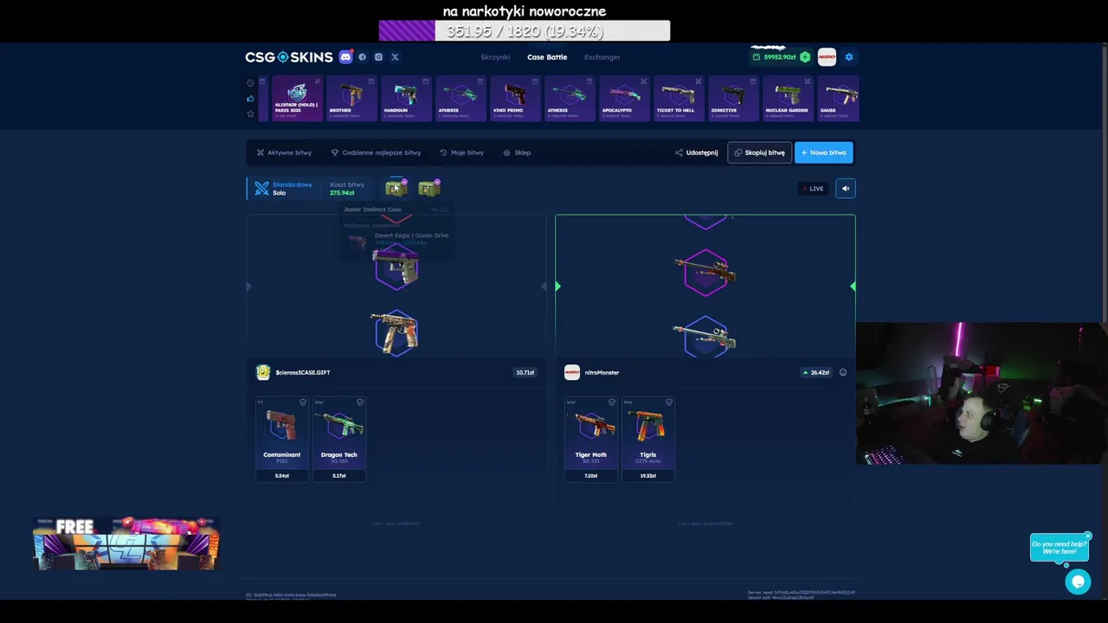The height and width of the screenshot is (623, 1108).
Task: Show recent drops via clock icon
Action: coord(250,83)
